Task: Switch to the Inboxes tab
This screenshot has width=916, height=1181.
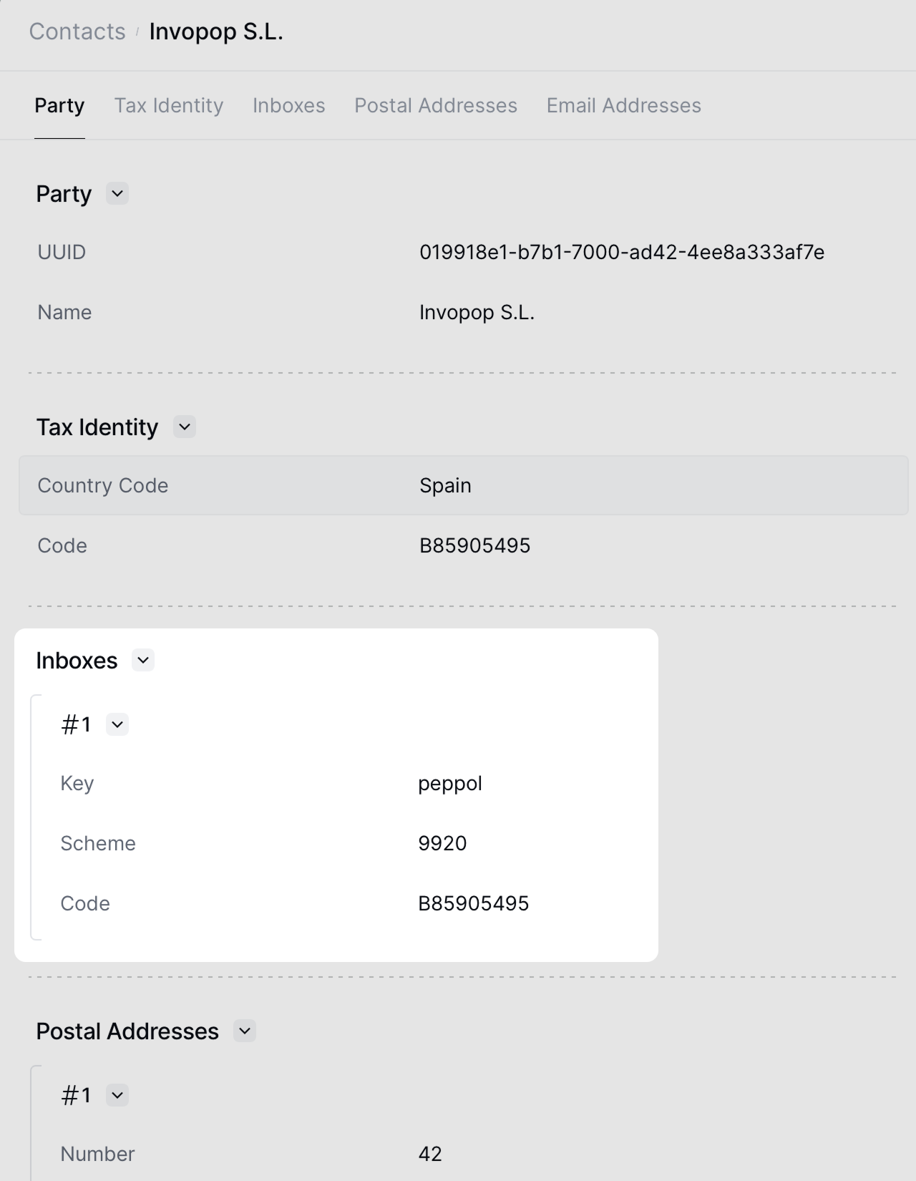Action: pos(289,105)
